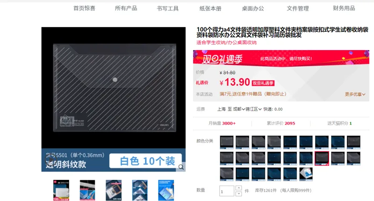This screenshot has height=201, width=374.
Task: Click the 库存1261件 stock text
Action: (x=266, y=191)
